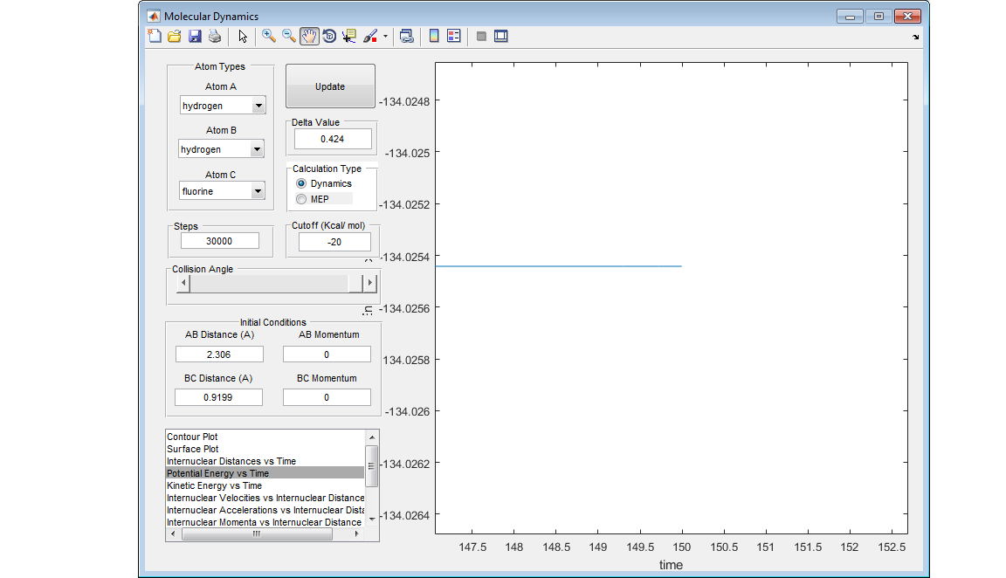Select the MEP calculation type
This screenshot has width=1006, height=578.
(302, 199)
